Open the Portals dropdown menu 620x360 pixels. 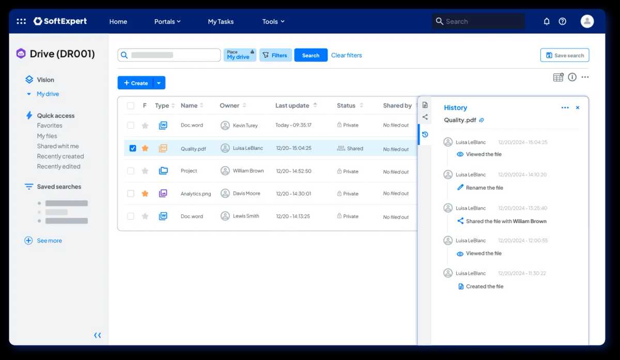click(x=167, y=22)
